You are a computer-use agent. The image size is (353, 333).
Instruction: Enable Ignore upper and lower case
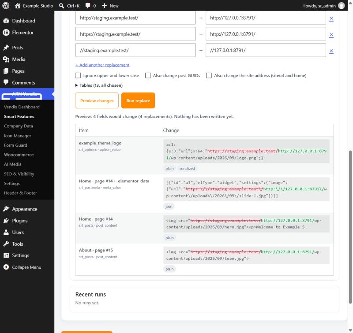[78, 75]
